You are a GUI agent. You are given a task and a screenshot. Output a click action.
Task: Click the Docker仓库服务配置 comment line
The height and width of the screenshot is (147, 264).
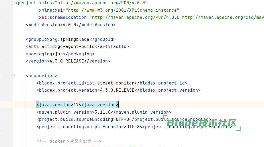[x=69, y=141]
